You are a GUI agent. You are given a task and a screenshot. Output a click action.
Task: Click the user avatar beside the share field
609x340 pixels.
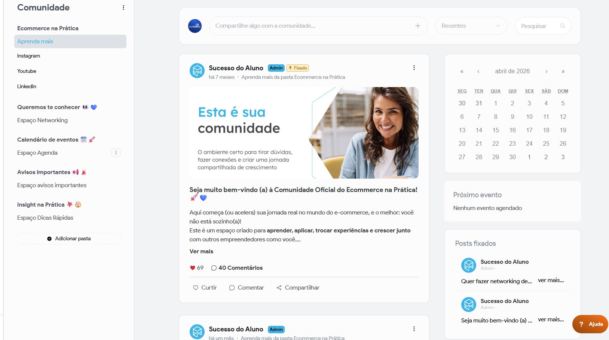(x=195, y=26)
